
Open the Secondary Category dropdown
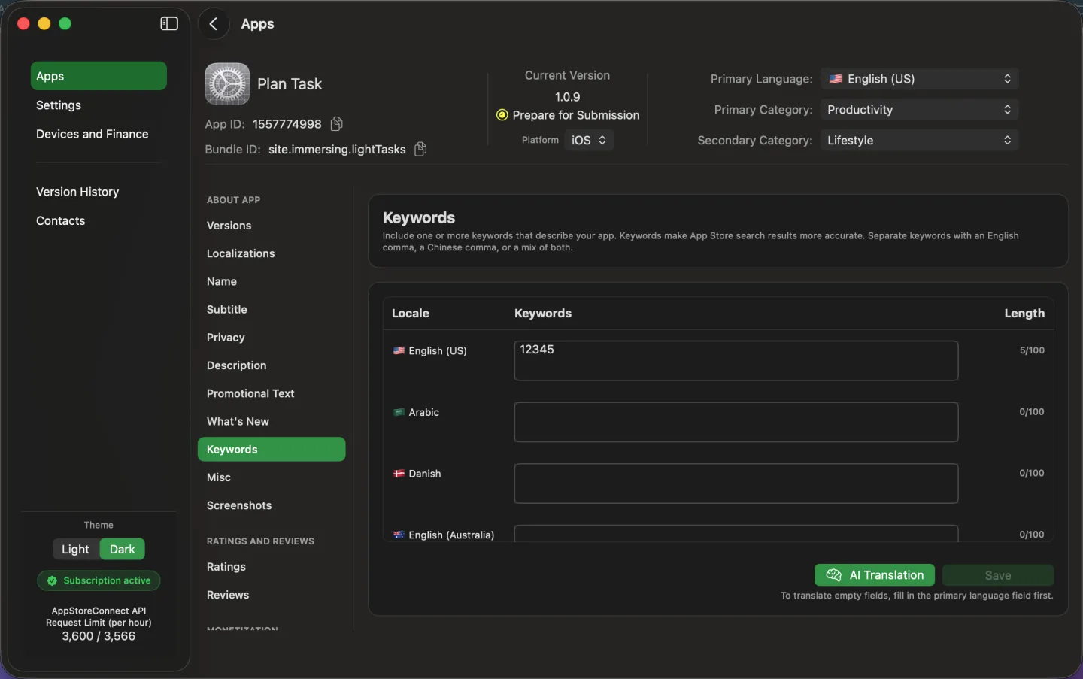[920, 141]
